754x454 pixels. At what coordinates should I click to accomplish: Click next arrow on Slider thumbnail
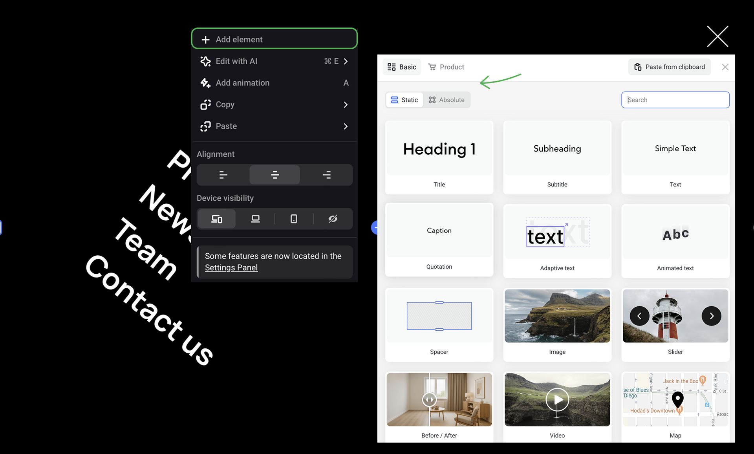pos(711,316)
